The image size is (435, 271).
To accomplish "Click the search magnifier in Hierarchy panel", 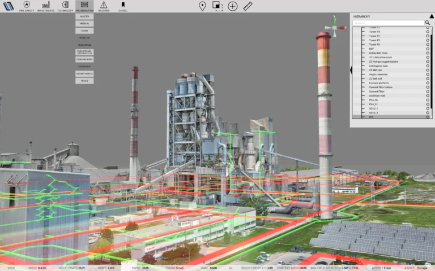I will click(x=428, y=23).
